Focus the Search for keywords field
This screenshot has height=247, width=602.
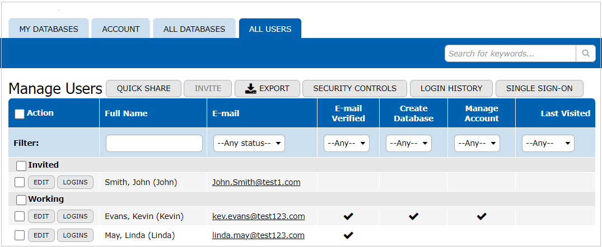click(x=510, y=53)
